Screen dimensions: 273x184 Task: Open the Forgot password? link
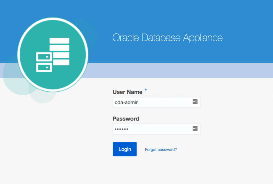tap(161, 150)
